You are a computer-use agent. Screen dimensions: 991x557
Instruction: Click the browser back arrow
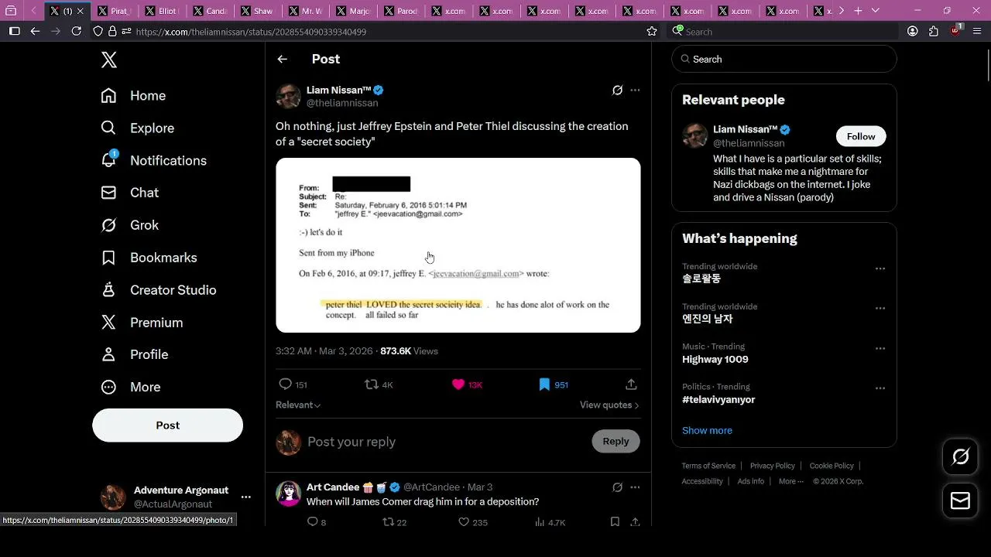[35, 31]
